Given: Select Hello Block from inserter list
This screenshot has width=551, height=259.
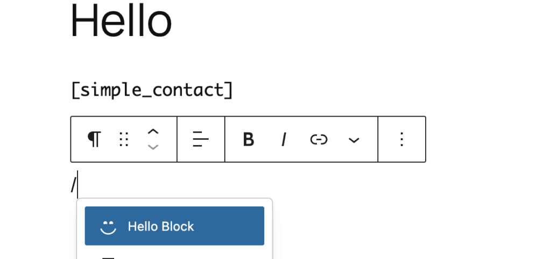Looking at the screenshot, I should (x=174, y=226).
